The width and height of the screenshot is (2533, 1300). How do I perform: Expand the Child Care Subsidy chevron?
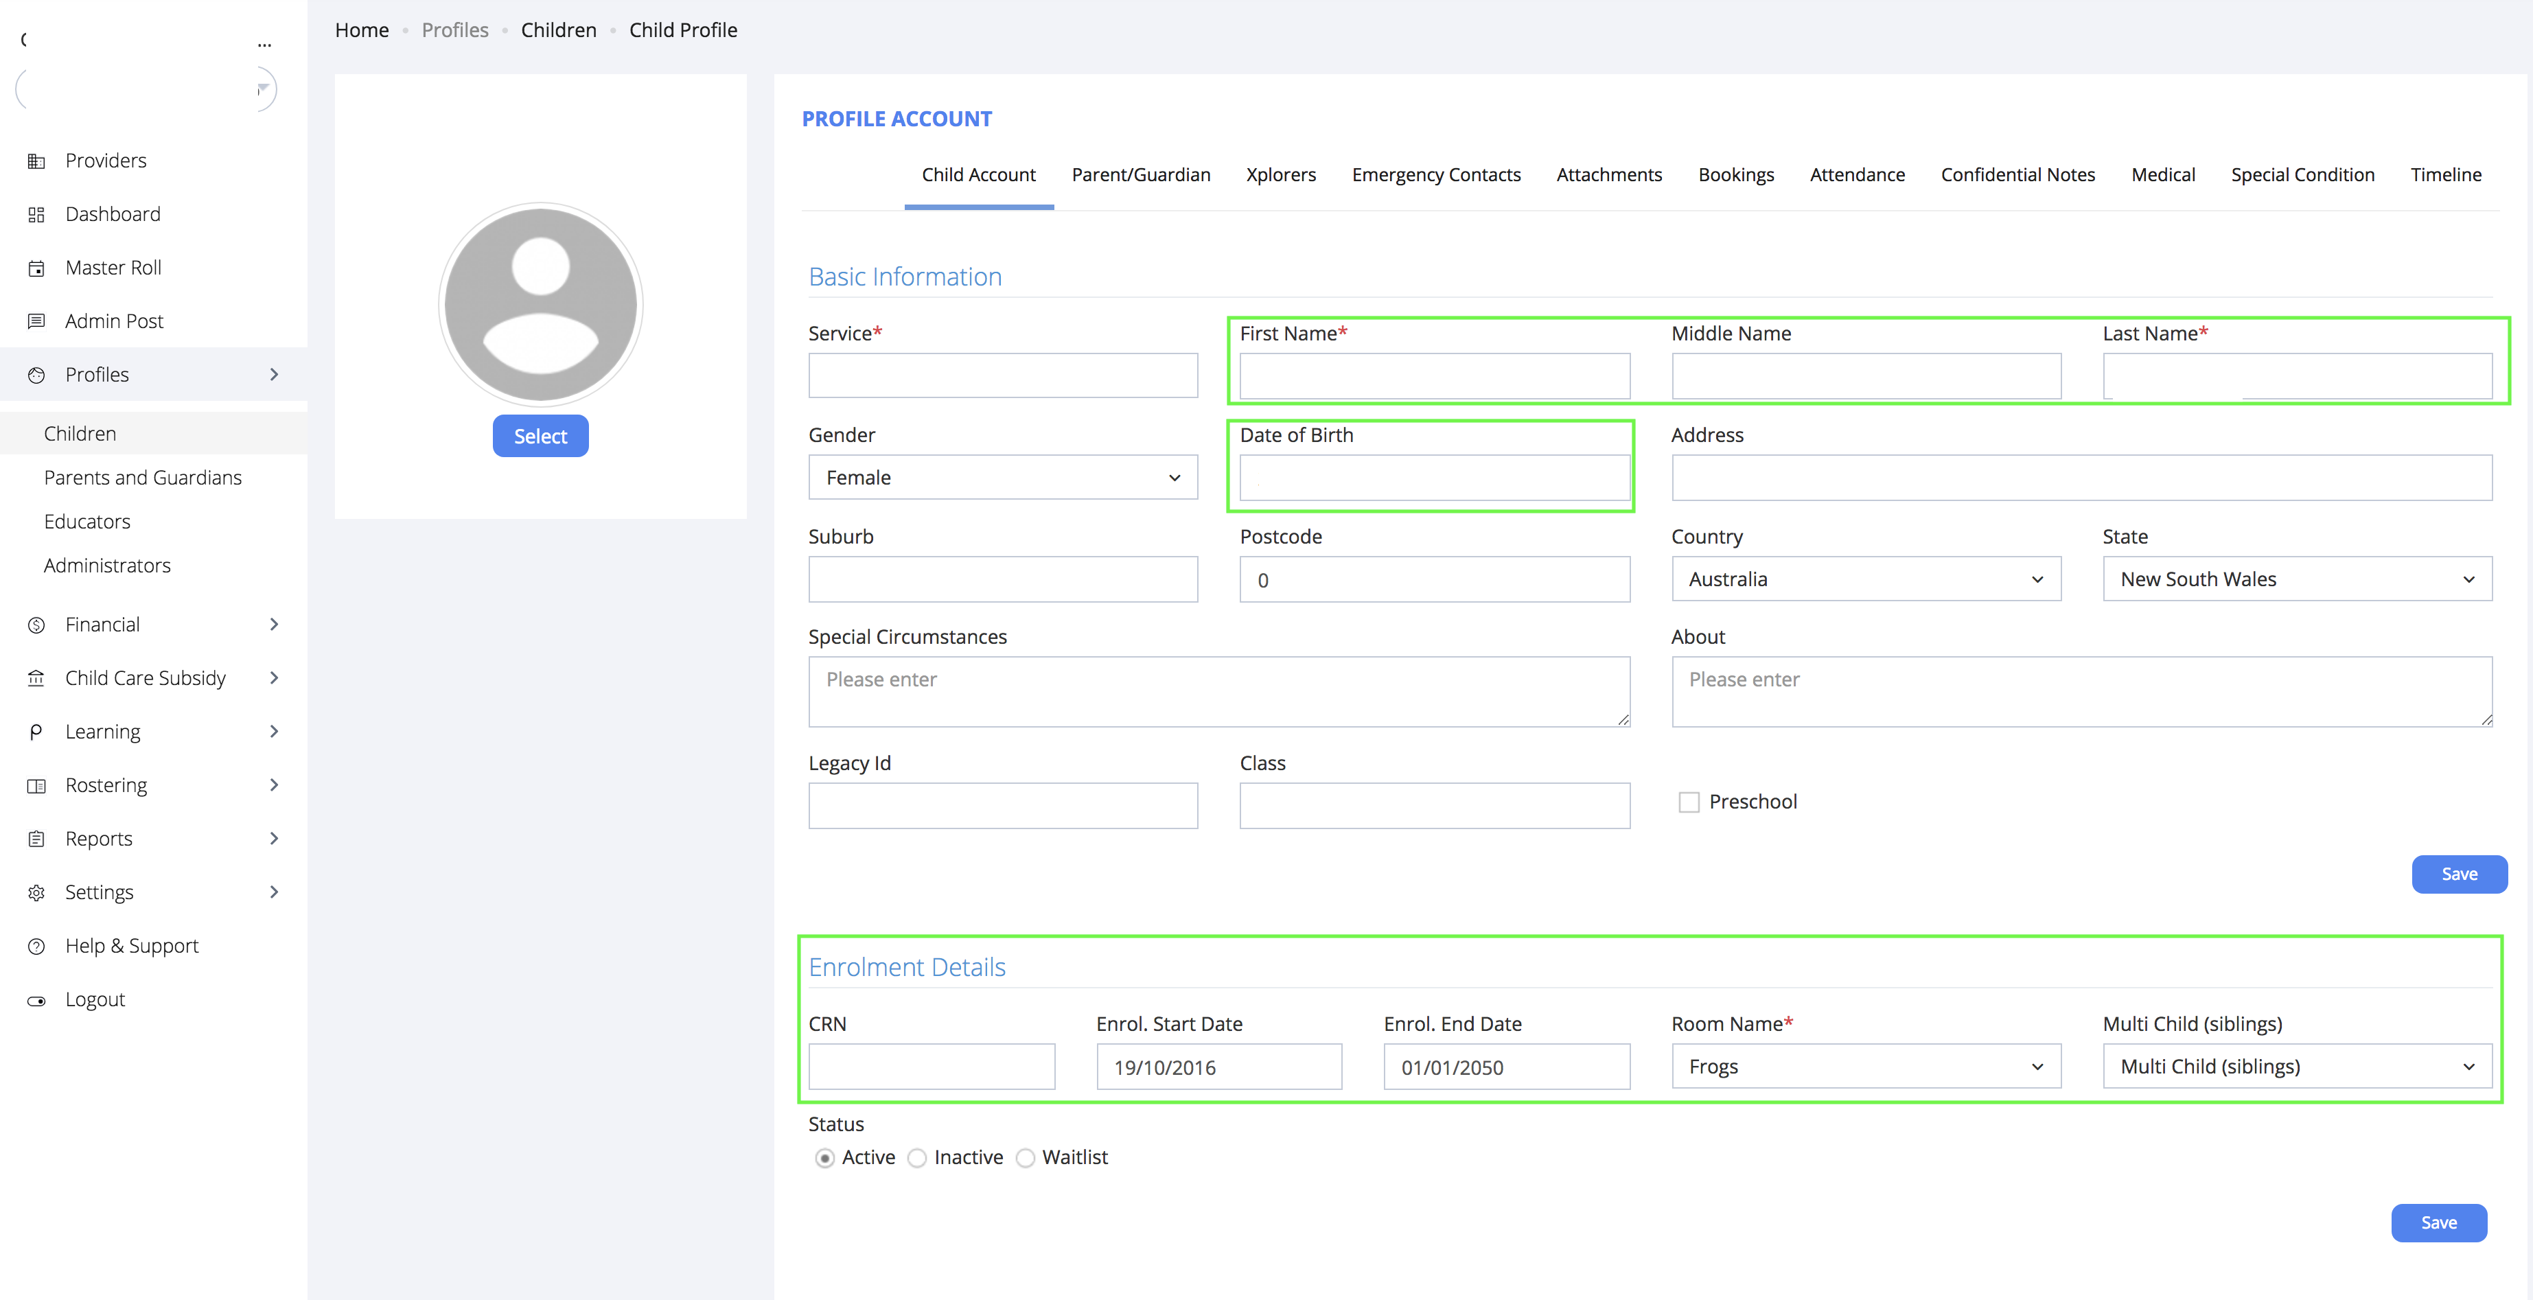pos(275,677)
